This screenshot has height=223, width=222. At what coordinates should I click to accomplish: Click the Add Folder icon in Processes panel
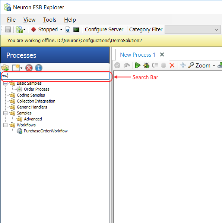5,68
